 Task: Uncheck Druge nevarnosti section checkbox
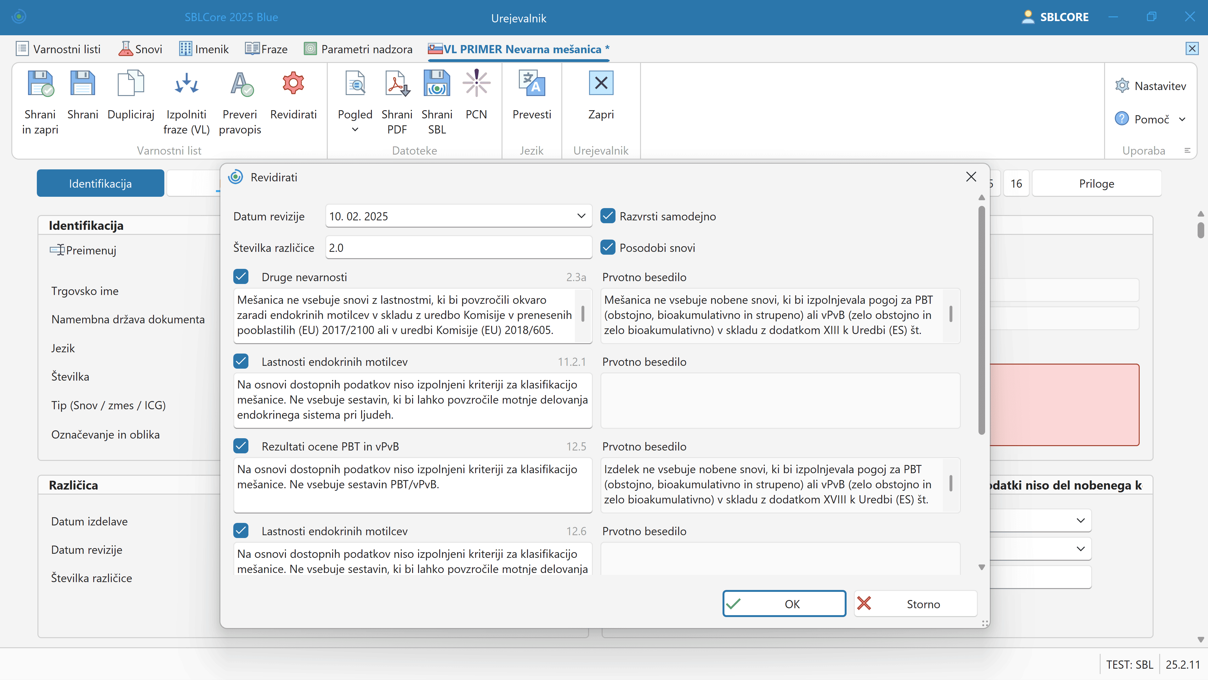coord(241,277)
